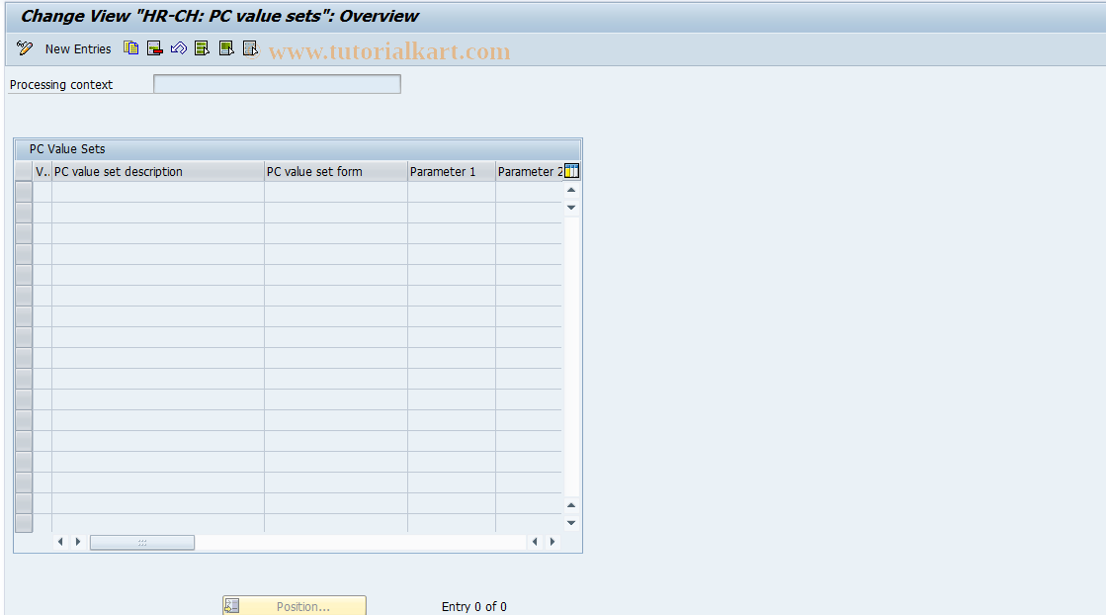Click first row PC value set description cell

click(x=158, y=192)
